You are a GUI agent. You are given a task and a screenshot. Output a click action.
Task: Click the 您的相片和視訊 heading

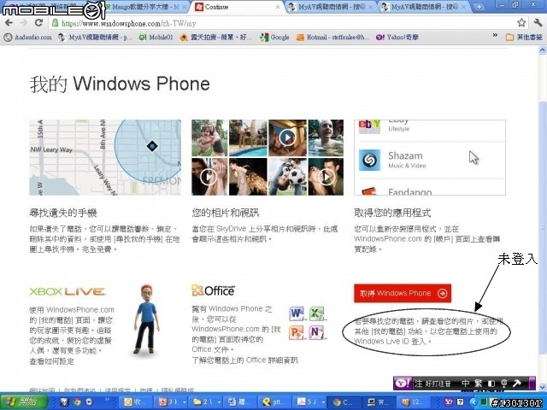click(x=226, y=213)
